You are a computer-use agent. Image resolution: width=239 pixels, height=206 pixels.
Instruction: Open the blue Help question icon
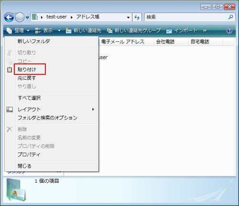pos(229,31)
